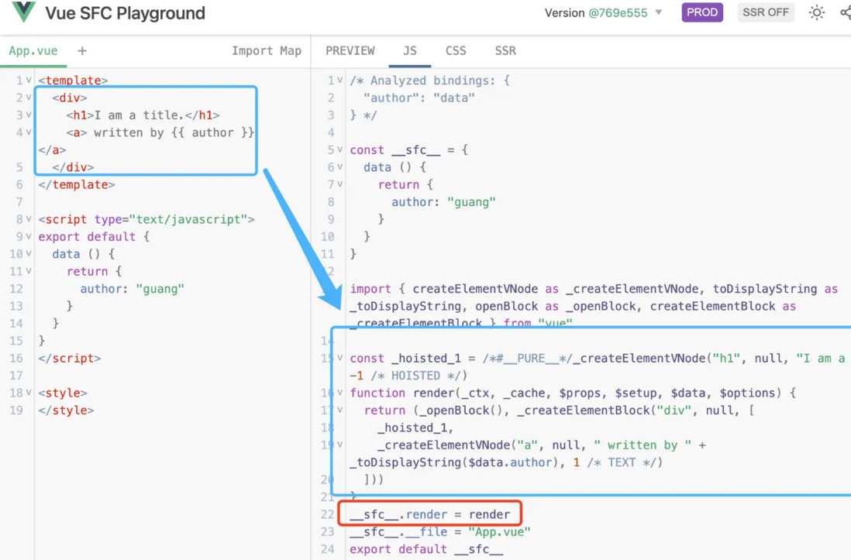This screenshot has height=560, width=851.
Task: Click the 'export default __sfc__' line
Action: tap(426, 549)
